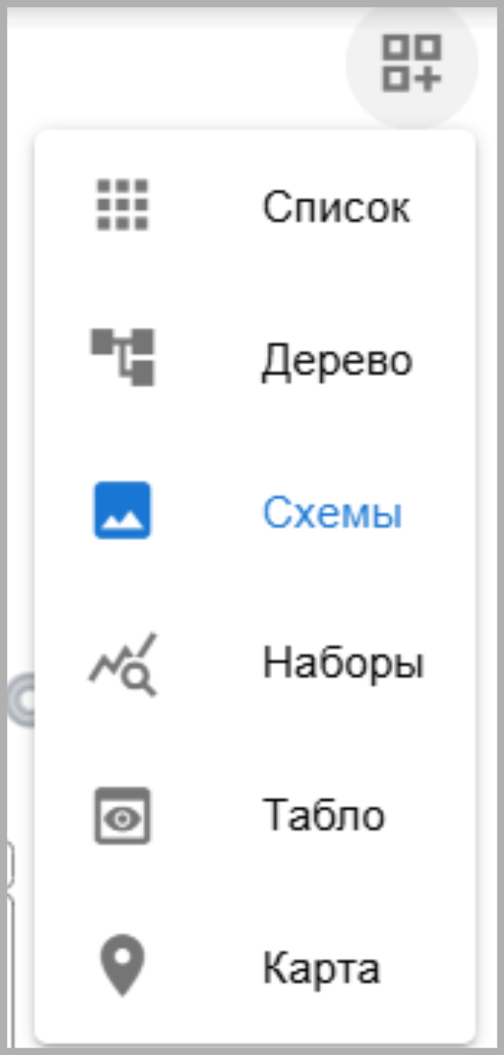Select the Табло text label
This screenshot has height=1055, width=504.
323,816
